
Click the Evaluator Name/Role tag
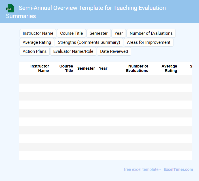pyautogui.click(x=73, y=51)
